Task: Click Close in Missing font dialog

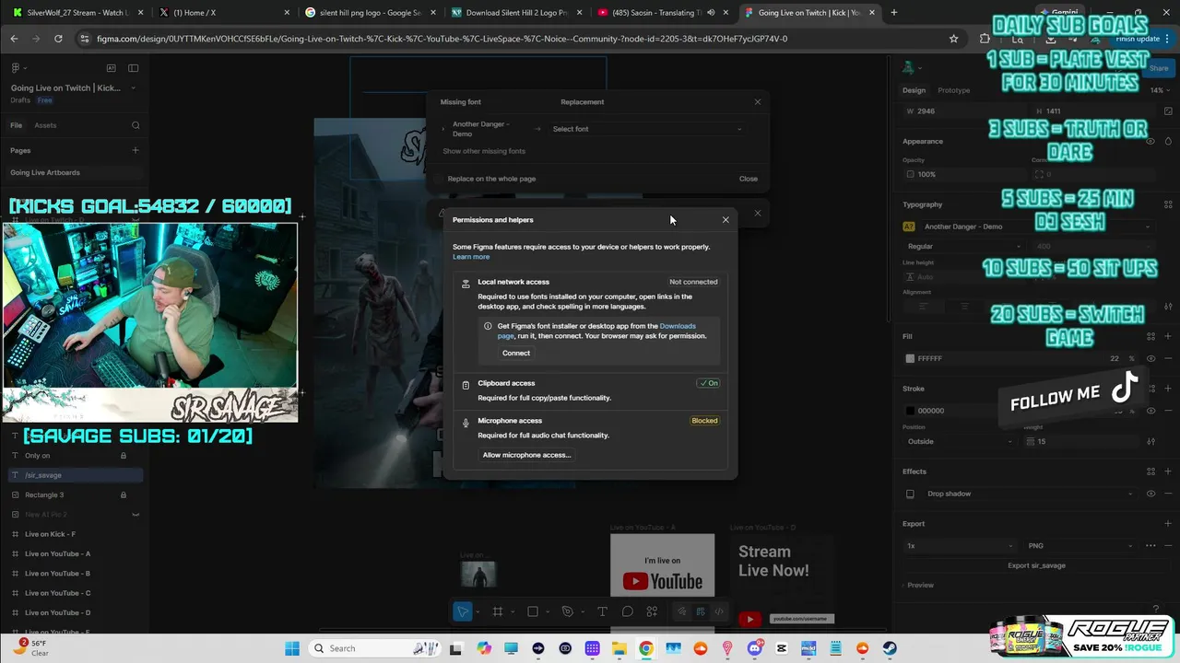Action: coord(748,179)
